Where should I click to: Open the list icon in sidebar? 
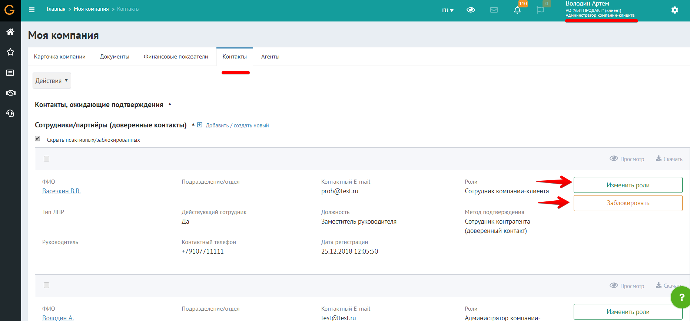tap(10, 73)
